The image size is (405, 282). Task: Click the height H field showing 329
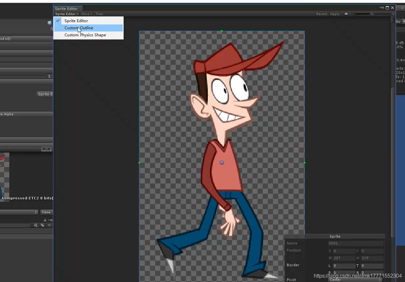pyautogui.click(x=372, y=258)
